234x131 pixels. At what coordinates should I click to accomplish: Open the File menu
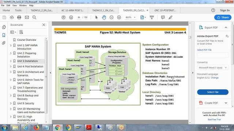(3, 5)
